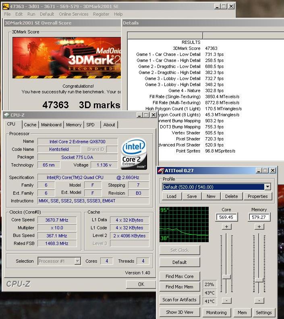
Task: Click the 23% readout in ATITool
Action: tap(209, 284)
